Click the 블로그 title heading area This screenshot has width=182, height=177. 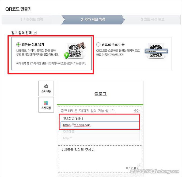tap(100, 94)
